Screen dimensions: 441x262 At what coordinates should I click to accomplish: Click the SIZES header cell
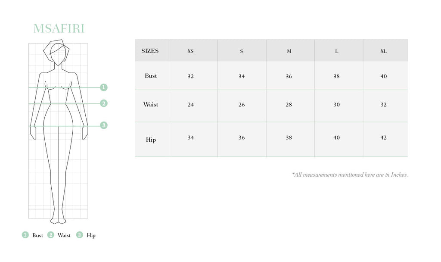tap(150, 51)
